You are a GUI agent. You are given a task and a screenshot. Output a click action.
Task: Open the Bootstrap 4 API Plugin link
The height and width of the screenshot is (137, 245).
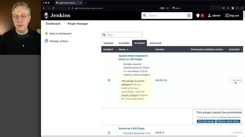pyautogui.click(x=132, y=129)
